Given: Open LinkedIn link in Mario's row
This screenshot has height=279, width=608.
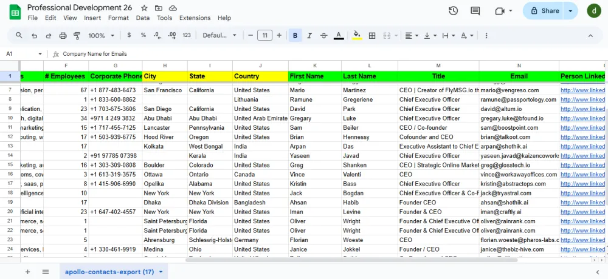Looking at the screenshot, I should point(582,90).
